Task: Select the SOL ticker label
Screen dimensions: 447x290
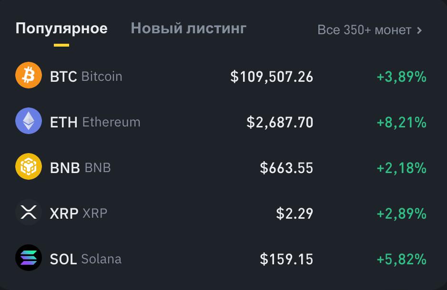Action: [x=63, y=259]
